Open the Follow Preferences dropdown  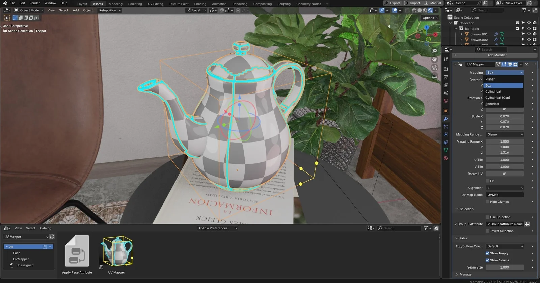pyautogui.click(x=218, y=228)
